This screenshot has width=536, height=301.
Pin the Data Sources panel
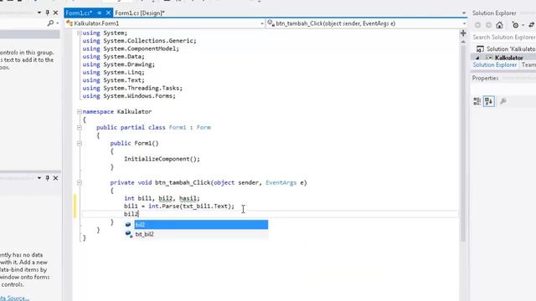click(x=48, y=178)
